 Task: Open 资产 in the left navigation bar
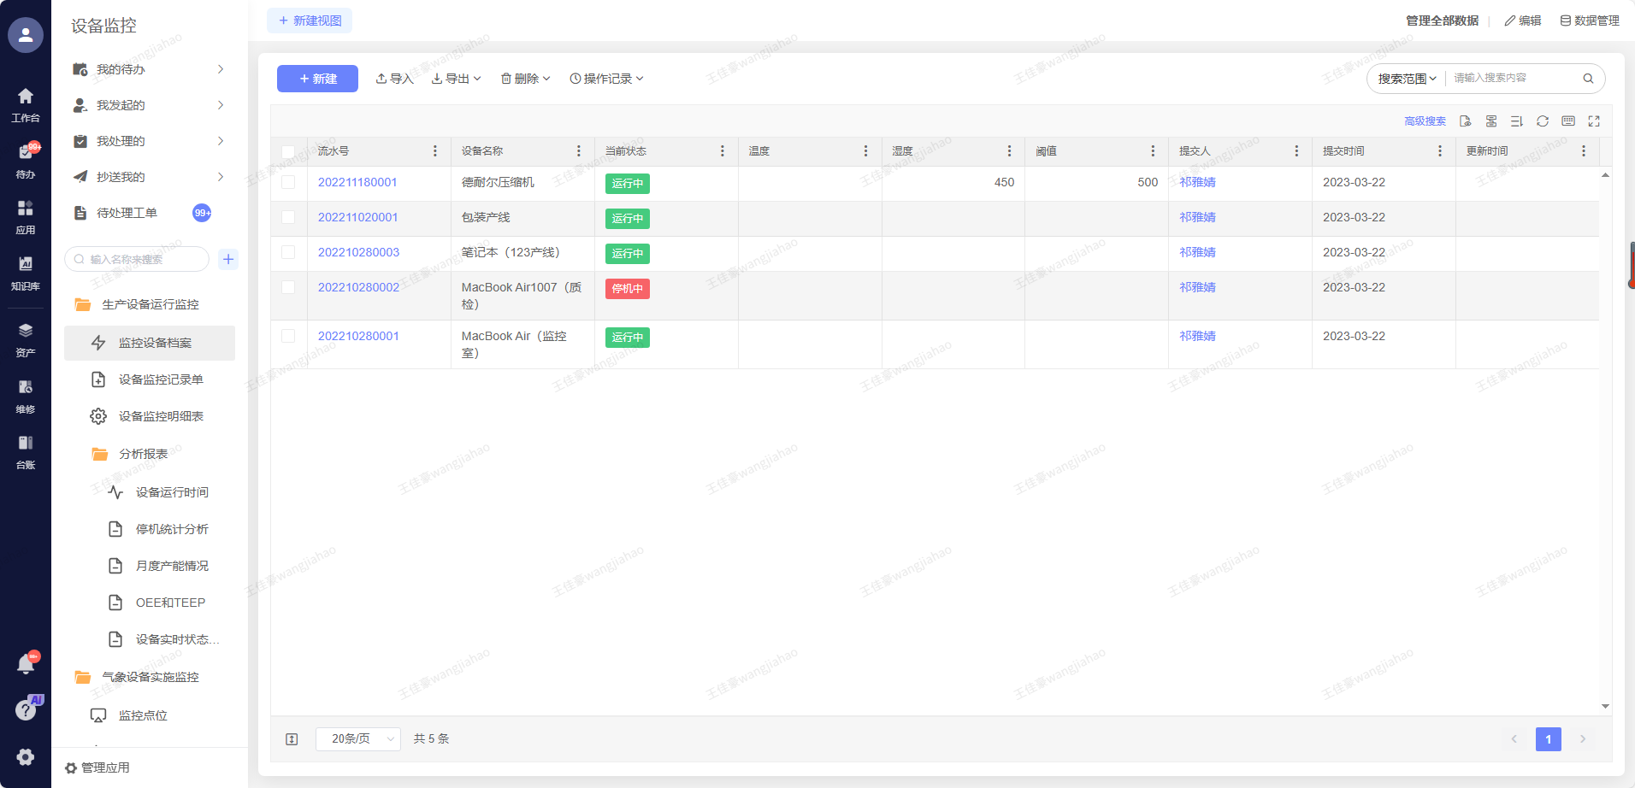point(26,339)
